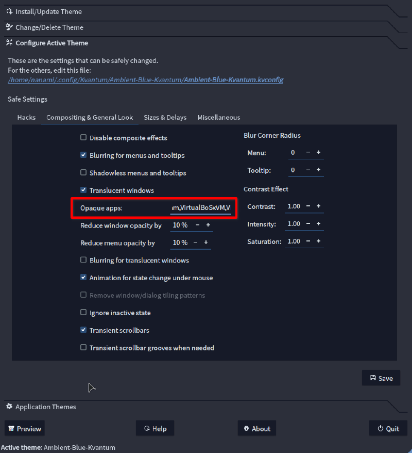Expand the Change/Delete Theme section
Screen dimensions: 412x453
(x=49, y=27)
